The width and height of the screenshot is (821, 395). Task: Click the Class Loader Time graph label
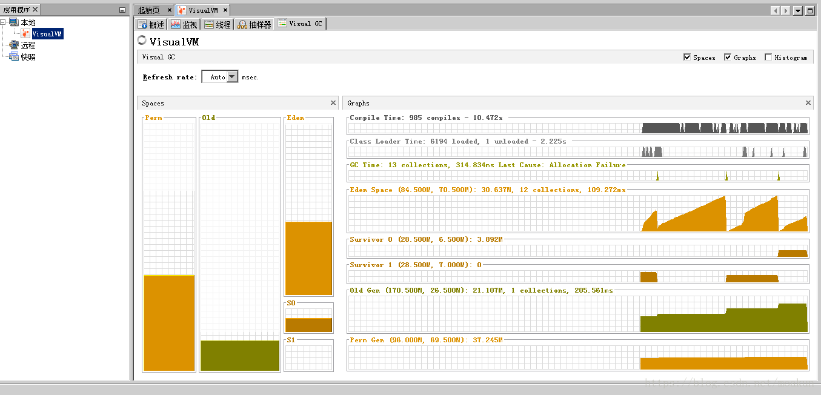point(458,141)
